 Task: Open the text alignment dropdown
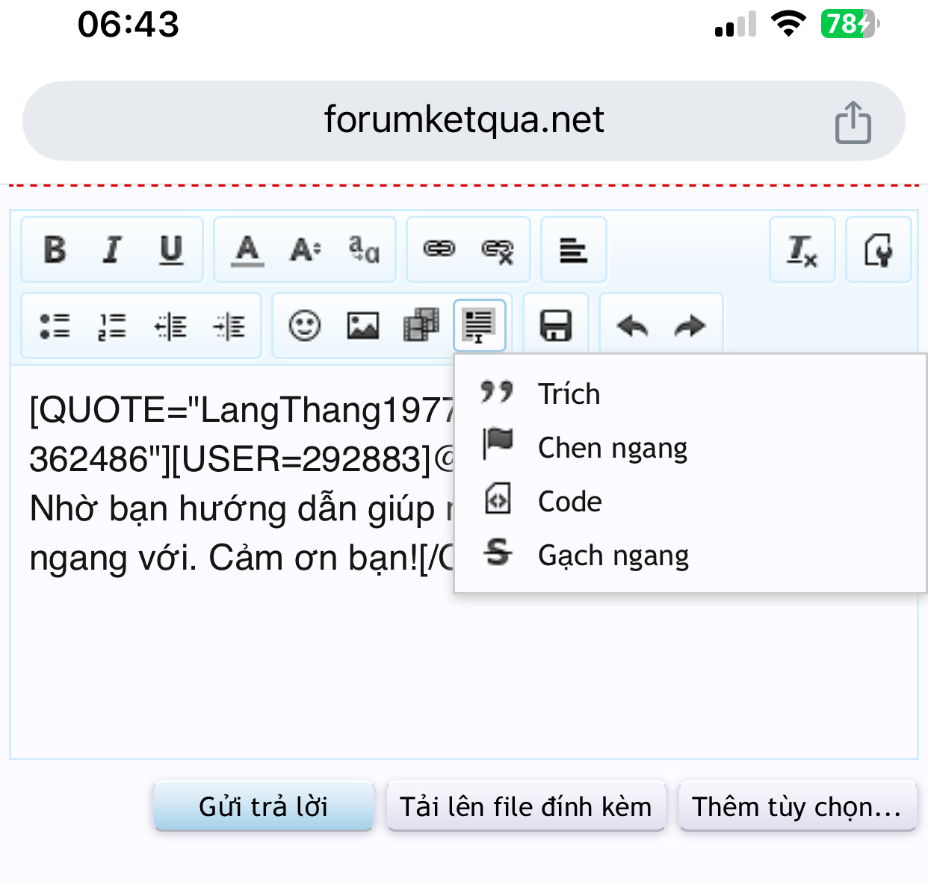tap(573, 250)
